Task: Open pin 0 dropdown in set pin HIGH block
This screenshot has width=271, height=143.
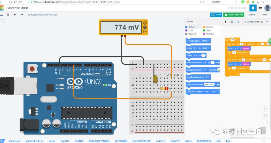Action: click(195, 48)
